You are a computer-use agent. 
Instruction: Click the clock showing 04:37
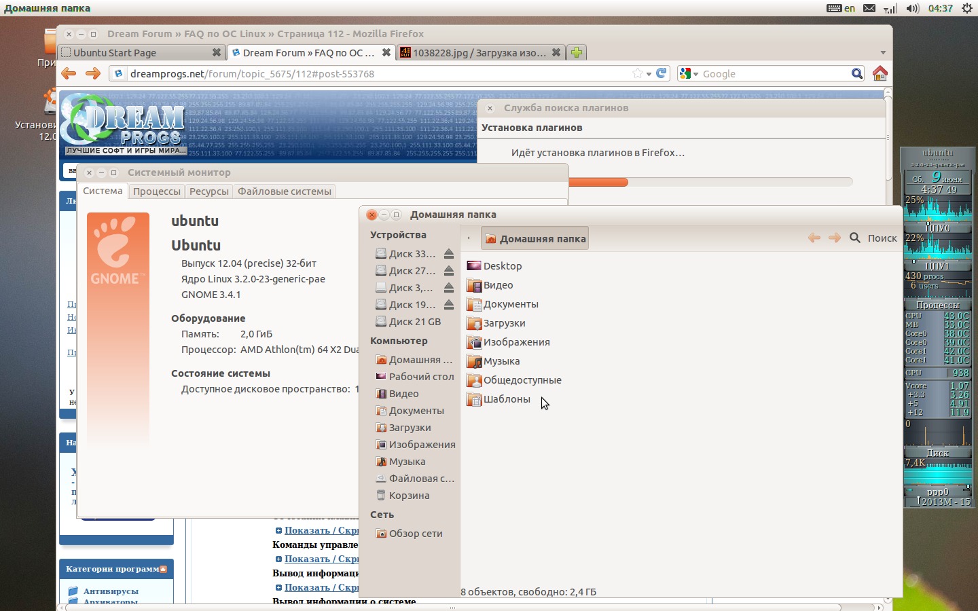(x=940, y=8)
